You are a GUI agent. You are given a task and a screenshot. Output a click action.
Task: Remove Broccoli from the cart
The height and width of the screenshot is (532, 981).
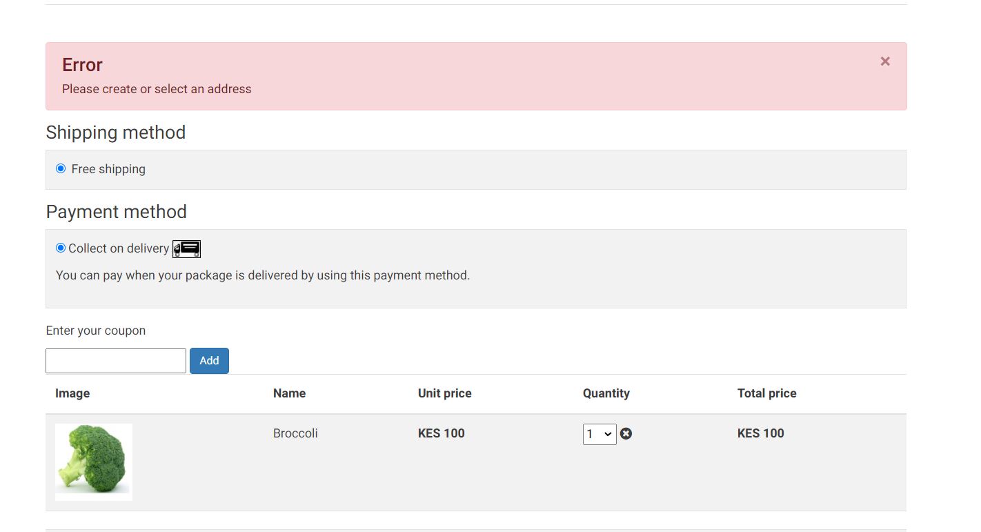(x=626, y=433)
